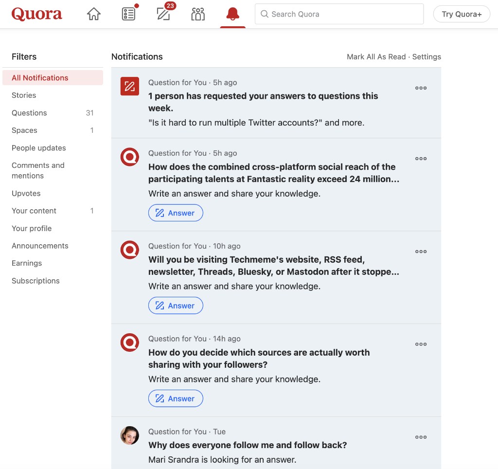This screenshot has width=498, height=469.
Task: Click Quora avatar icon beside sources worth sharing question
Action: coord(129,343)
